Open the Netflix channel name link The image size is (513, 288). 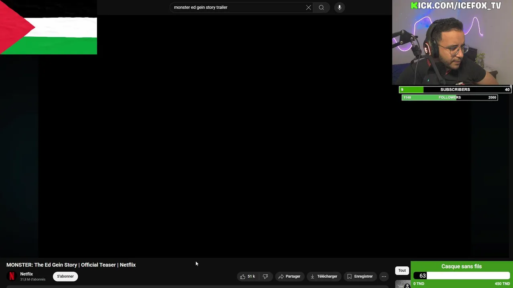[26, 274]
